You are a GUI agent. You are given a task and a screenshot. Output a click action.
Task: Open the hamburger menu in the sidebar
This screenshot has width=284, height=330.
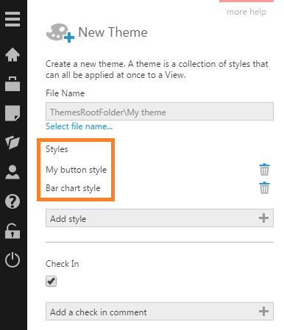(x=13, y=19)
